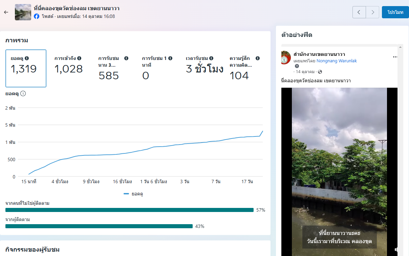409x256 pixels.
Task: Go to next post with right chevron
Action: pyautogui.click(x=372, y=12)
